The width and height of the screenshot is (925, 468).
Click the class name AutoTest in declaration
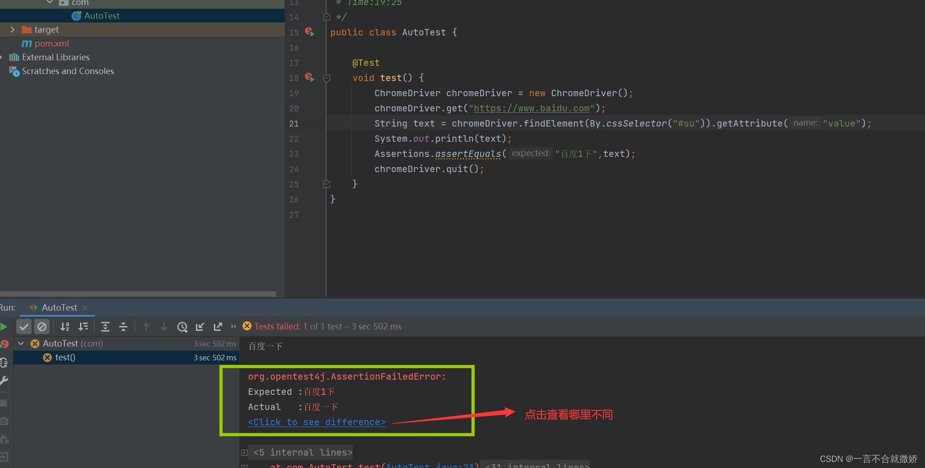coord(424,32)
